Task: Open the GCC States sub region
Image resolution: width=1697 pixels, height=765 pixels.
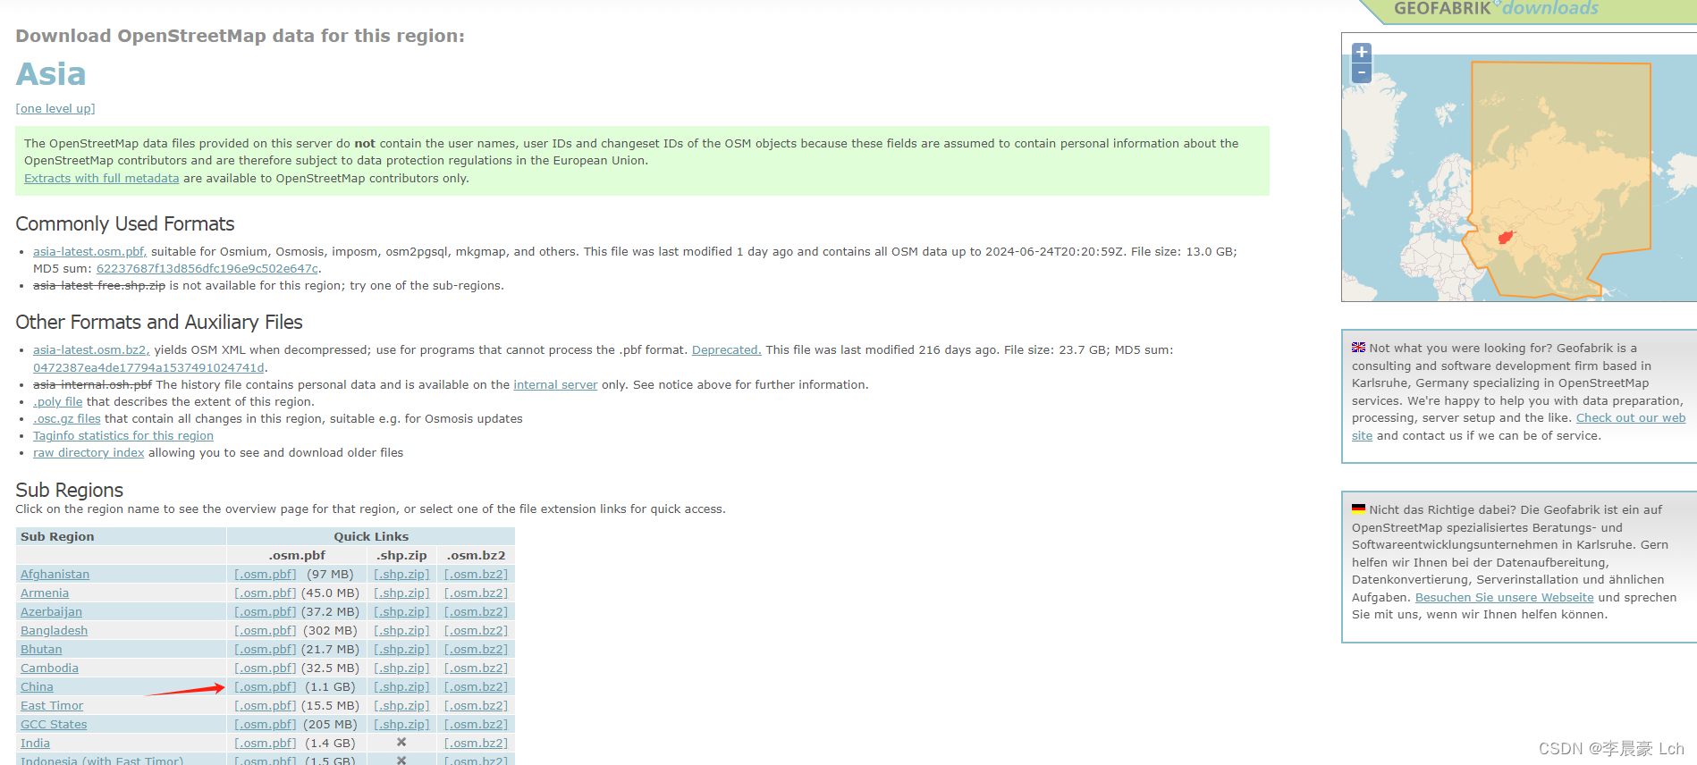Action: 54,724
